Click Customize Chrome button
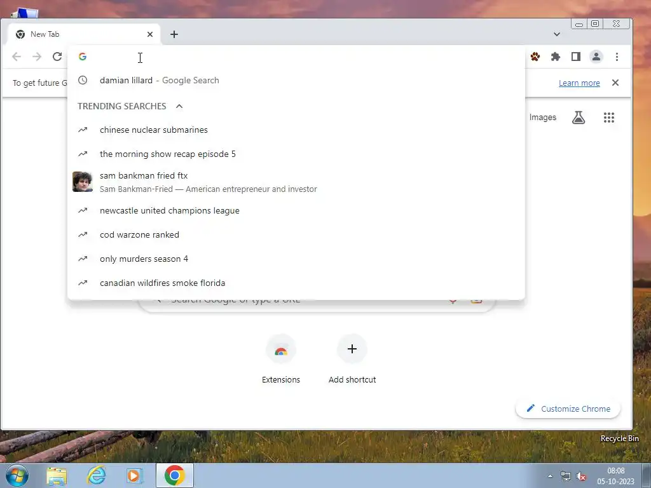This screenshot has height=488, width=651. coord(568,409)
